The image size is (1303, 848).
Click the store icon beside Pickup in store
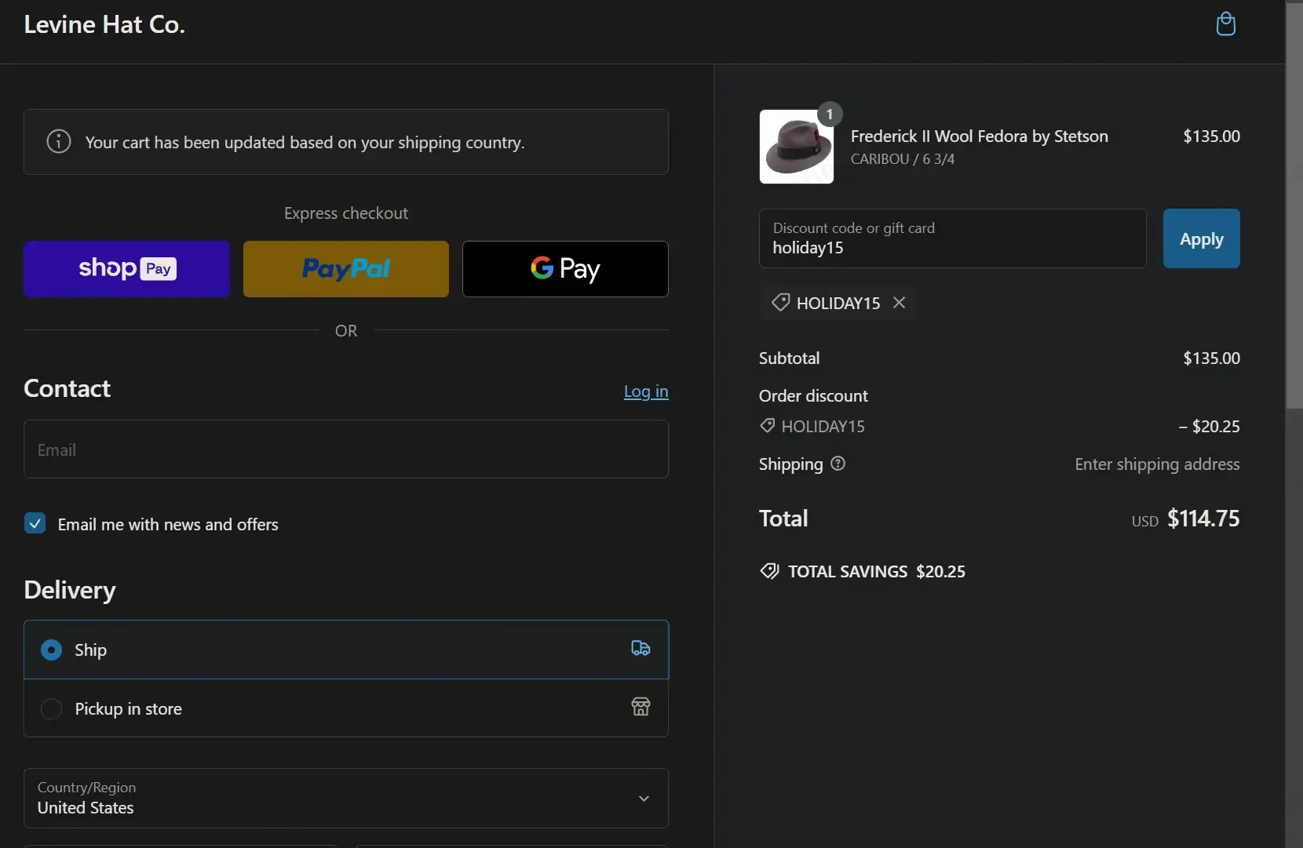point(641,707)
